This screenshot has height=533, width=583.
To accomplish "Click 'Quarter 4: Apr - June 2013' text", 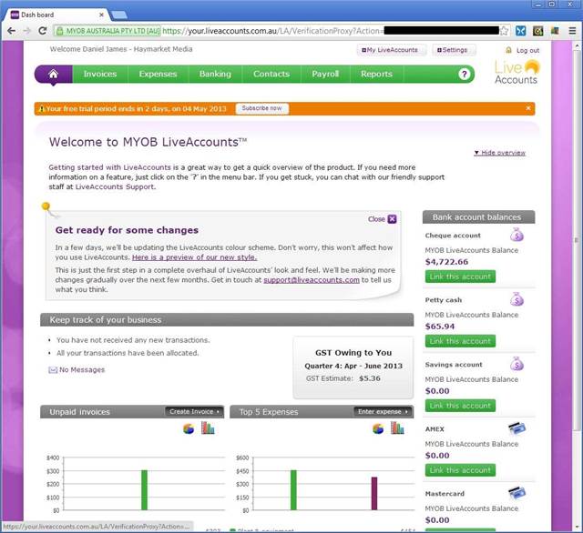I will [x=353, y=366].
